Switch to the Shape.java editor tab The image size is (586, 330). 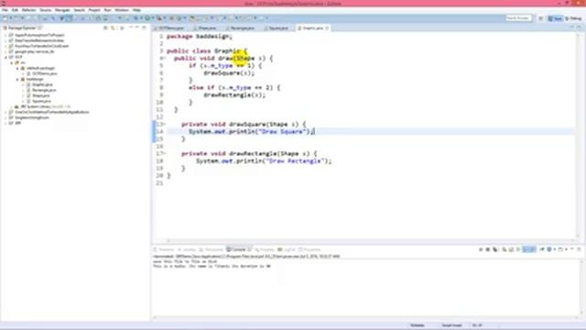coord(205,28)
